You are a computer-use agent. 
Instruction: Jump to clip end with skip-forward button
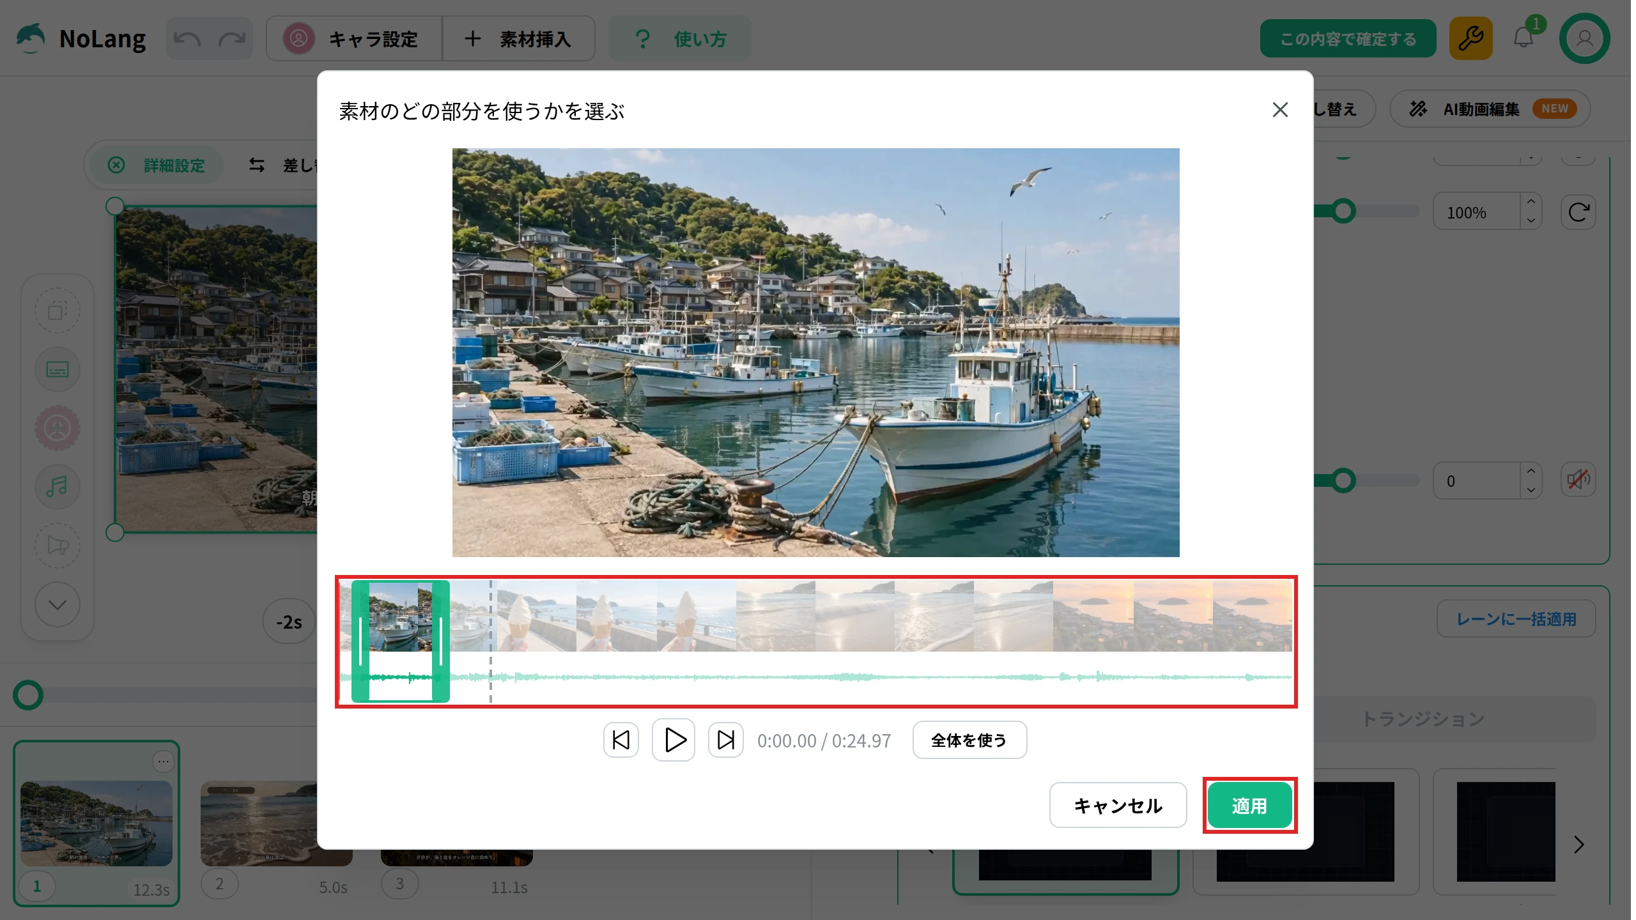coord(726,740)
